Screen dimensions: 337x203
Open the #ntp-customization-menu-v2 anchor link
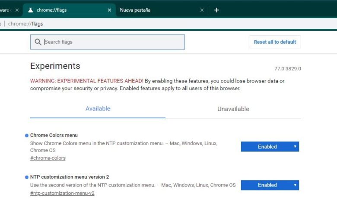click(x=62, y=193)
